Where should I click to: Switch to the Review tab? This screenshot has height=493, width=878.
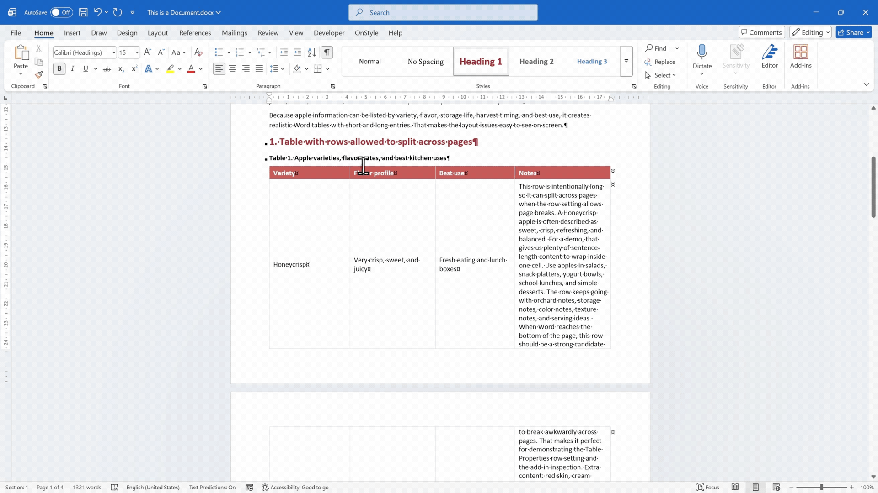tap(268, 33)
